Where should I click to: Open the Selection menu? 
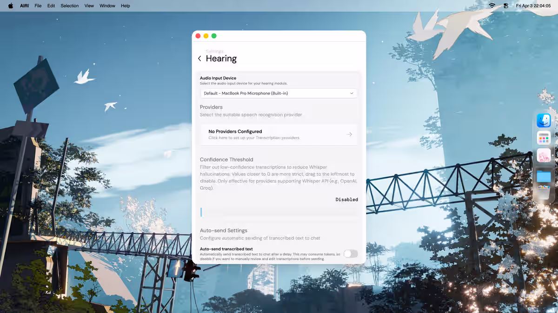pos(70,6)
